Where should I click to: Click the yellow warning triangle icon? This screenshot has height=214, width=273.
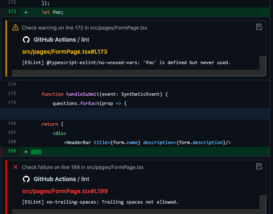pos(15,27)
